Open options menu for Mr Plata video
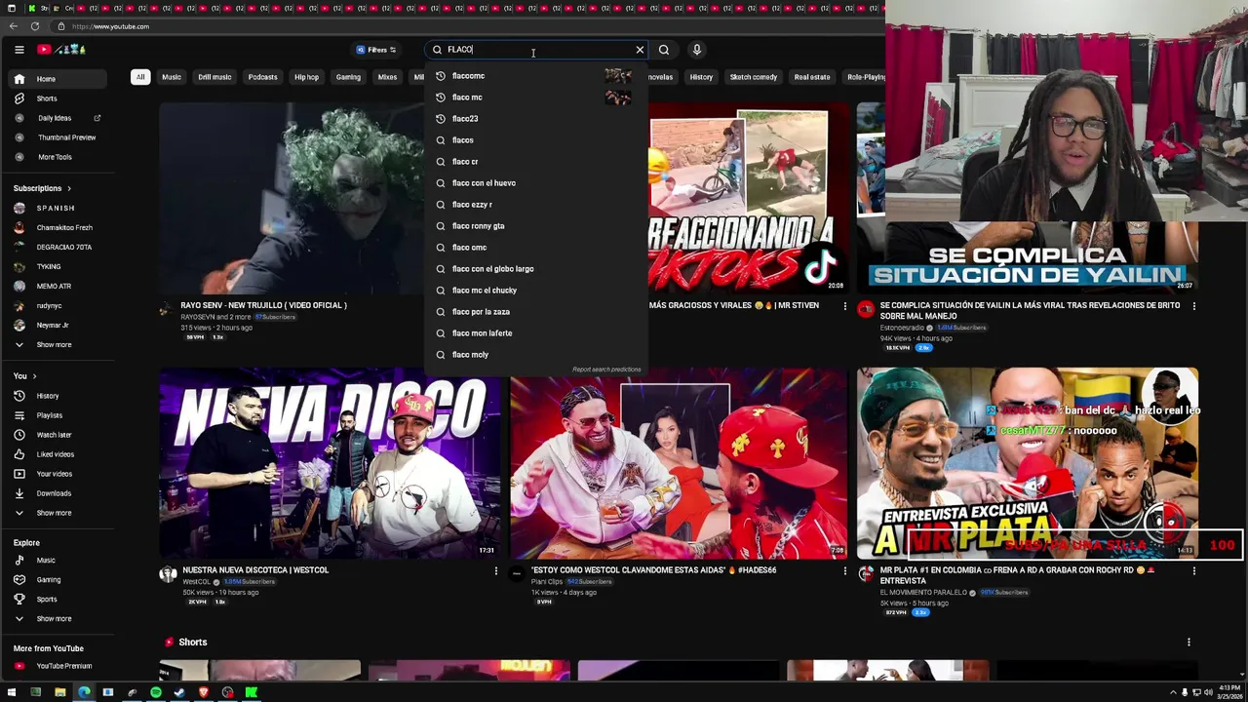This screenshot has width=1248, height=702. [1193, 571]
